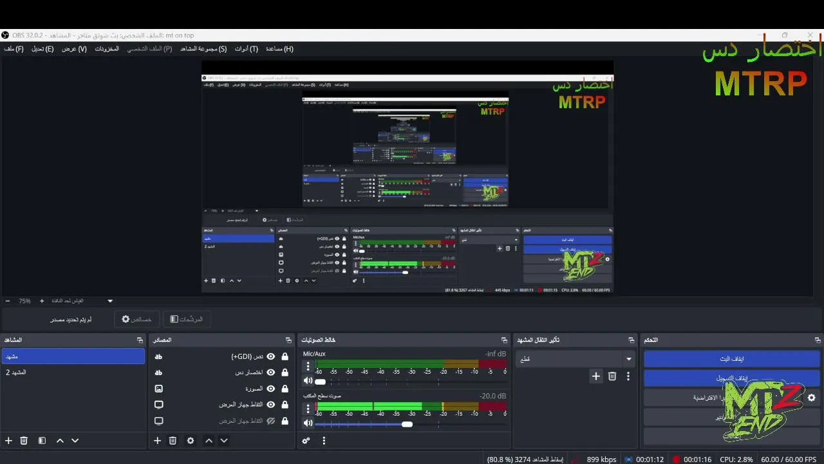Unlock the نص (+GDI) source
The image size is (824, 464).
click(x=285, y=356)
